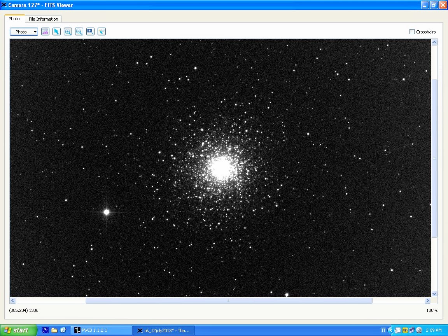This screenshot has height=336, width=448.
Task: Click the horizontal scrollbar right arrow
Action: point(427,300)
